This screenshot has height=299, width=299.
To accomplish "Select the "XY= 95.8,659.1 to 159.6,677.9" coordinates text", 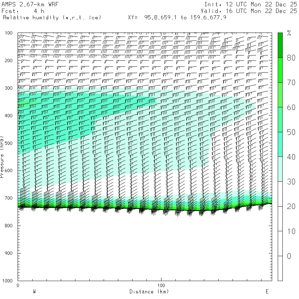I will (x=177, y=18).
